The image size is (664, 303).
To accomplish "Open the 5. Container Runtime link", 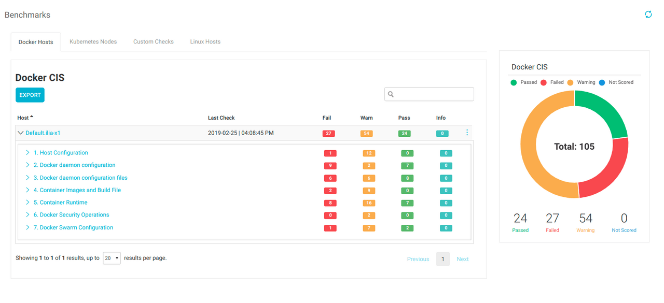I will coord(60,203).
